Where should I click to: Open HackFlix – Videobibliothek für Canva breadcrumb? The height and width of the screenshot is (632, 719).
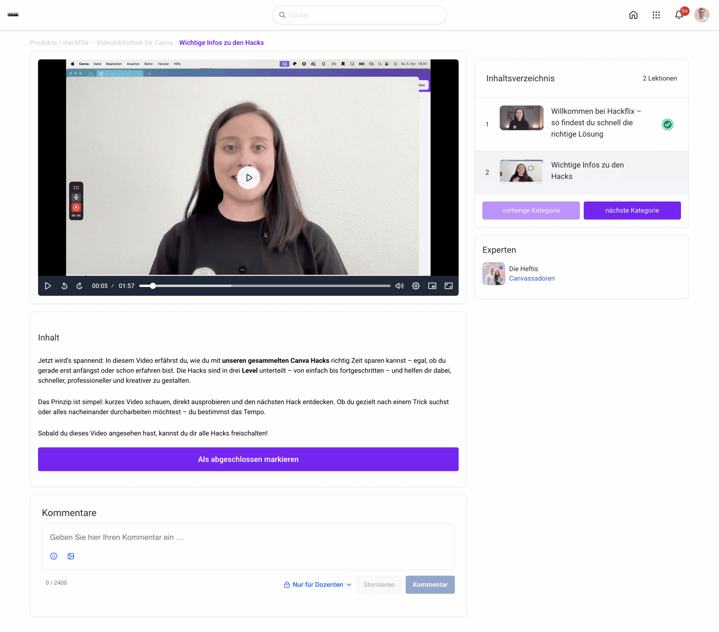point(118,42)
